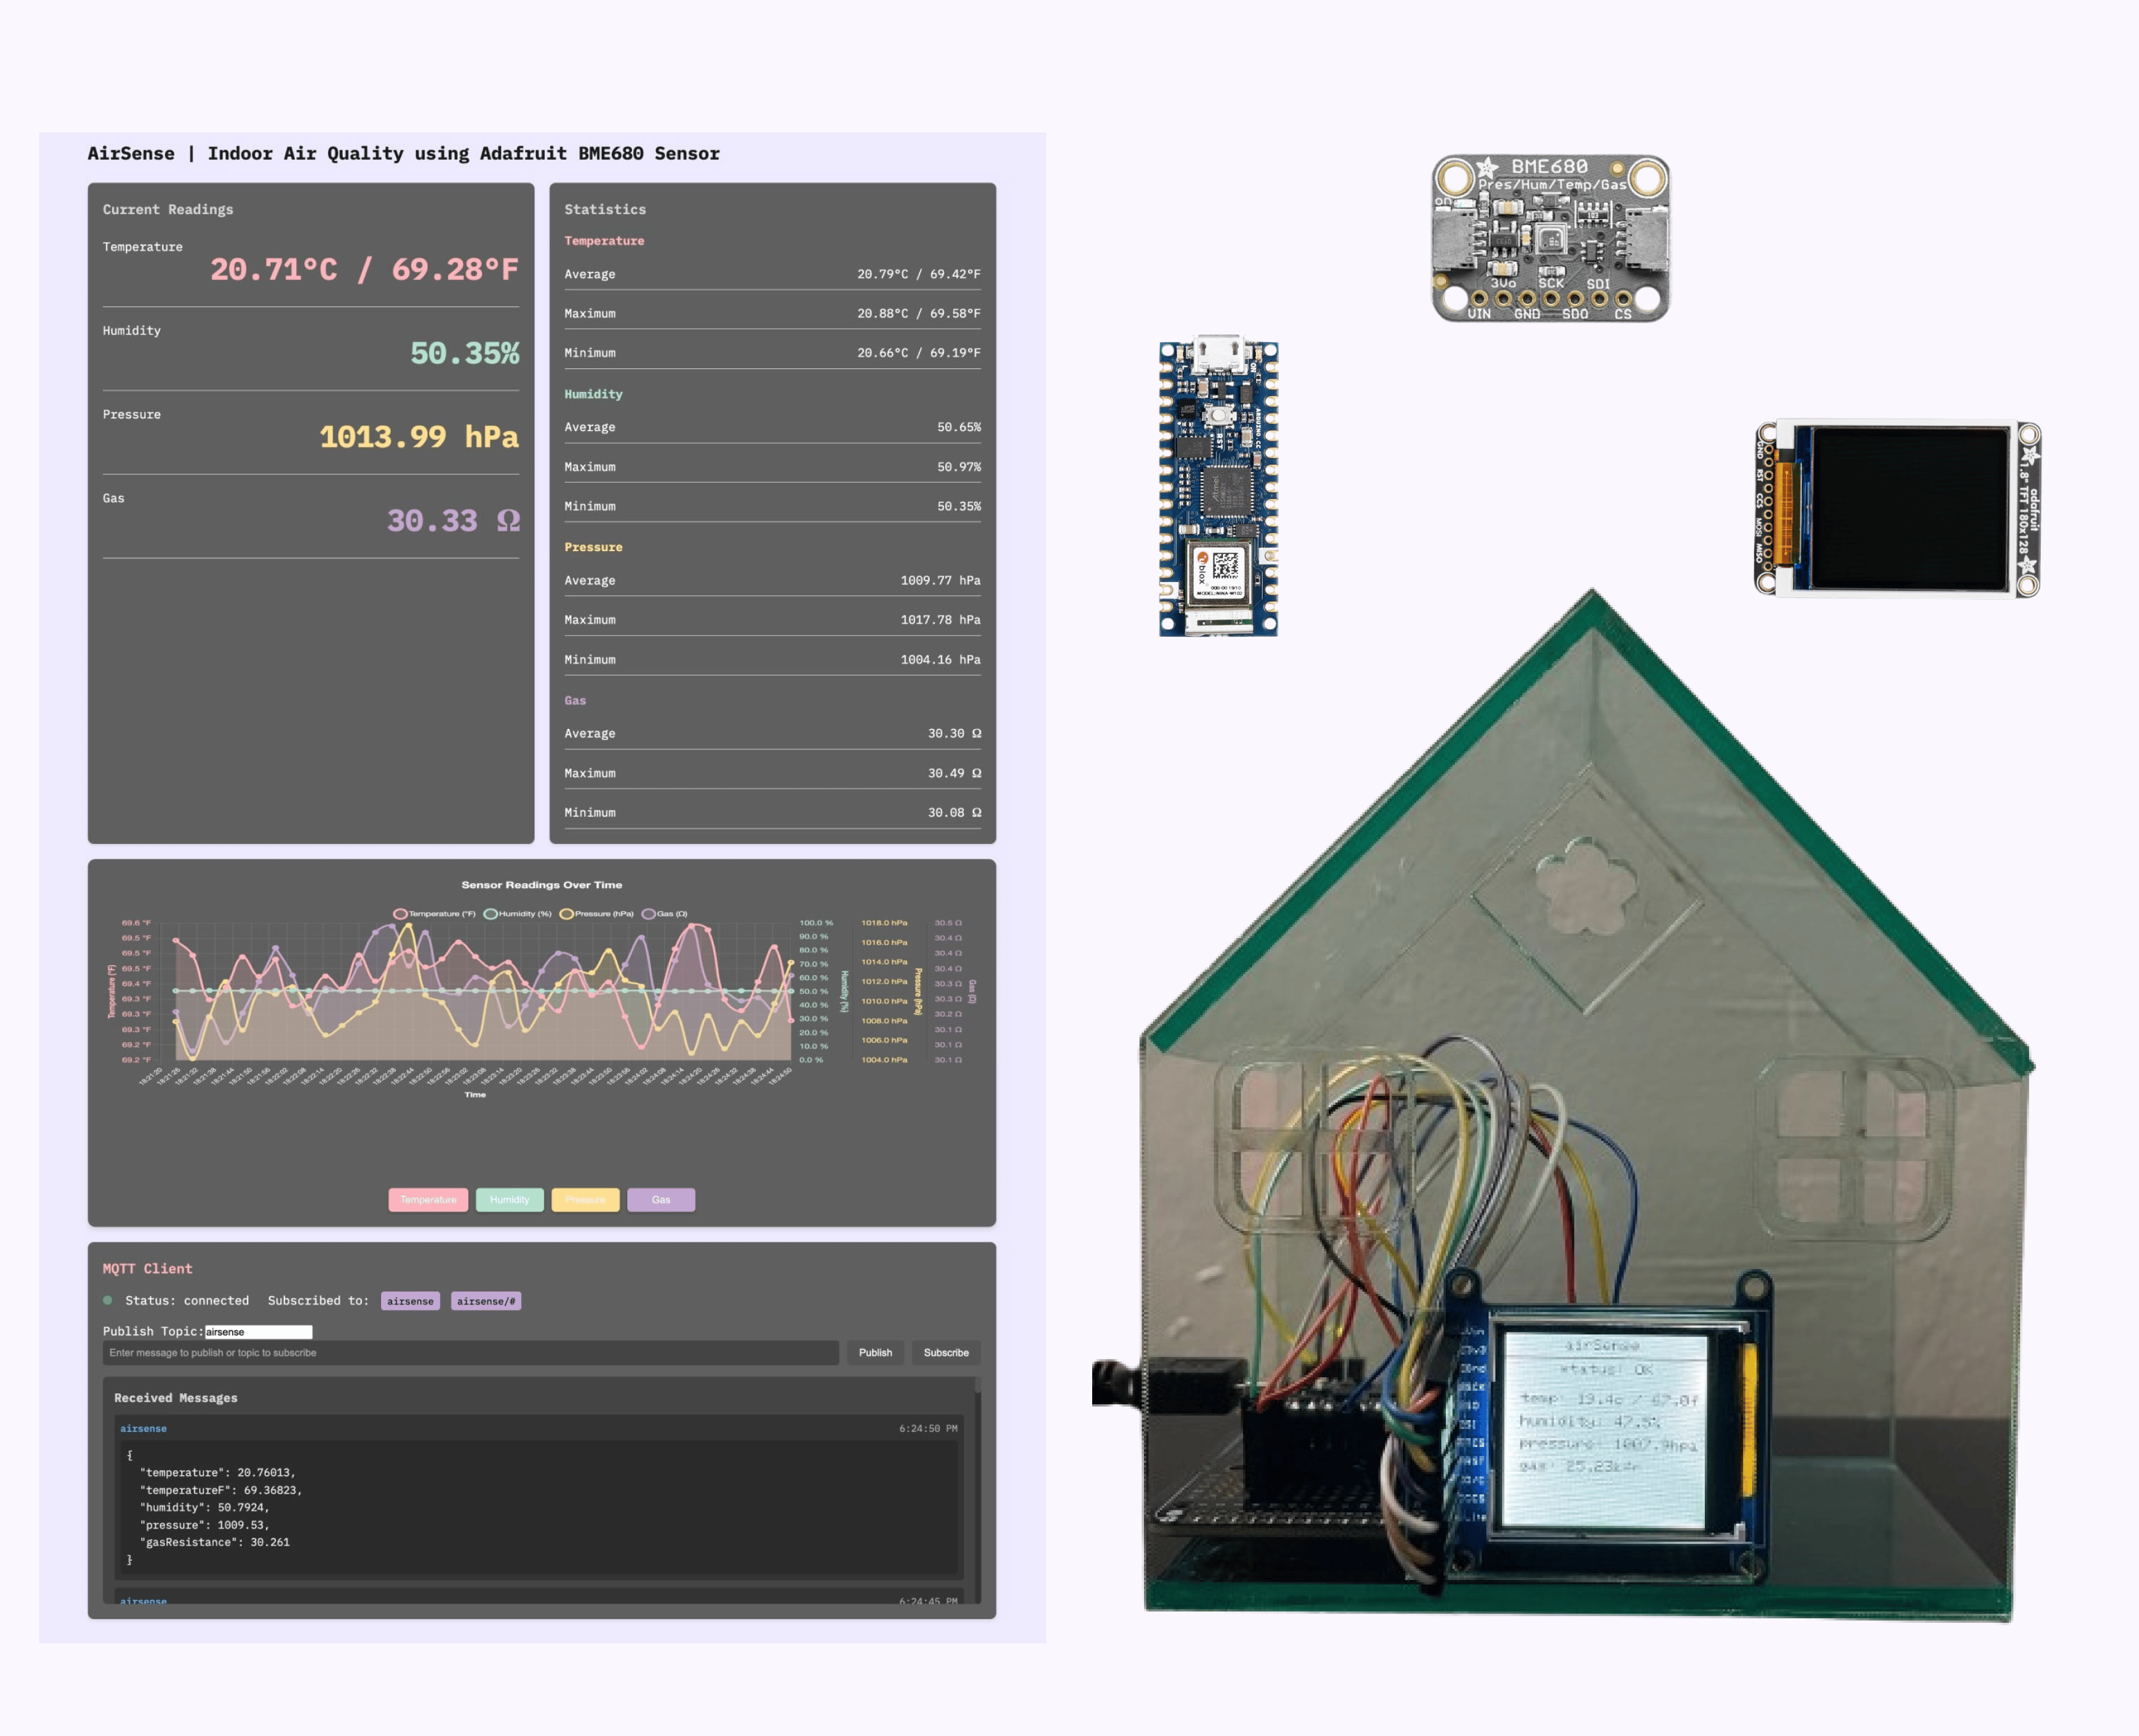Click the Arduino Nano board image

coord(1218,487)
